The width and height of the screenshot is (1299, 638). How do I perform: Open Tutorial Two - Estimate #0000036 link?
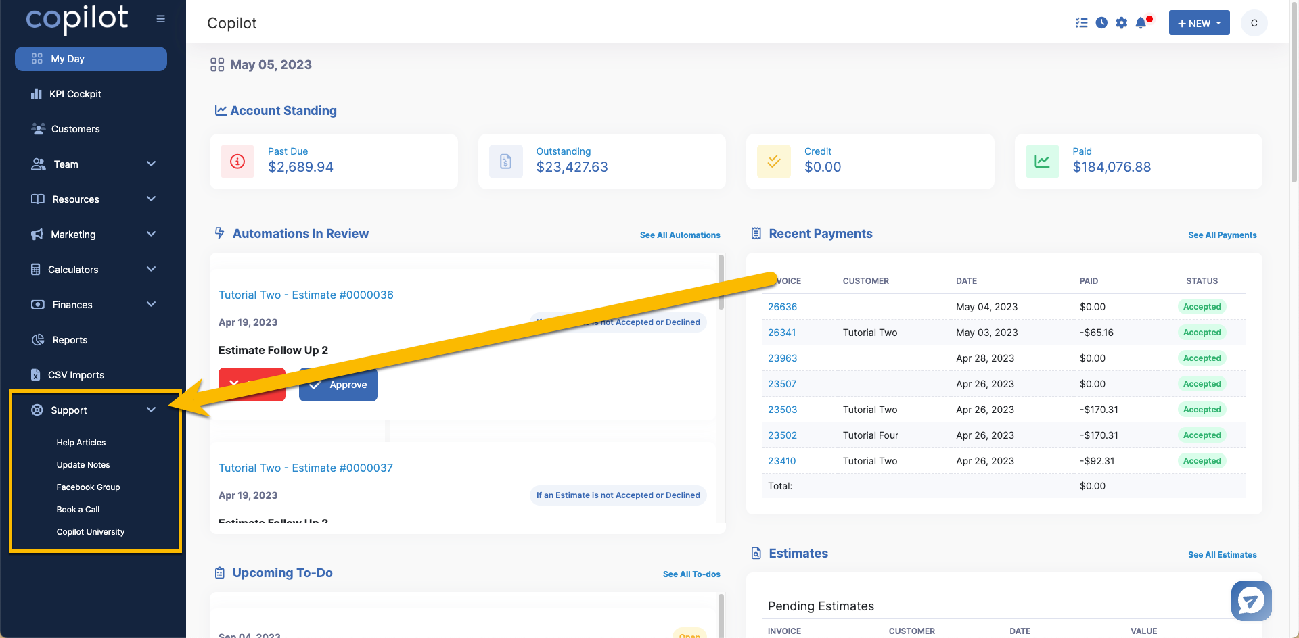[x=306, y=295]
